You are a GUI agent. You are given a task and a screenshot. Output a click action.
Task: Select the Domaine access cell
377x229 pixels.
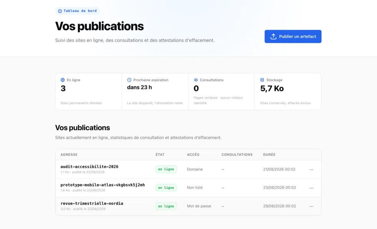195,169
